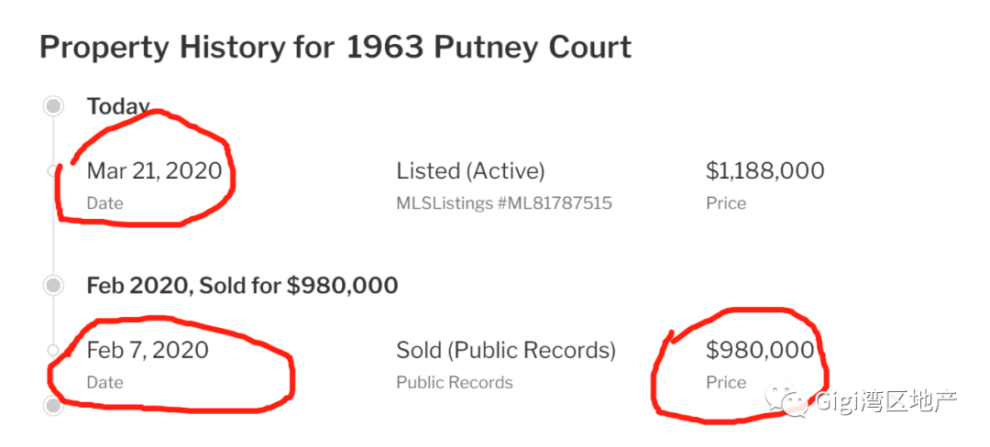
Task: Click the Date label under Feb 7, 2020
Action: 104,383
